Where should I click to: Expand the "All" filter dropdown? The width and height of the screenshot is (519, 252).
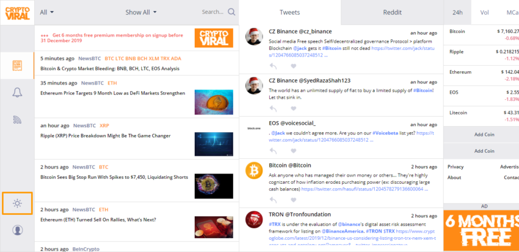coord(47,12)
